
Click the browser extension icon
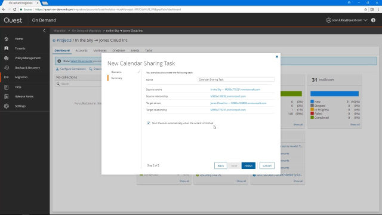tap(372, 10)
